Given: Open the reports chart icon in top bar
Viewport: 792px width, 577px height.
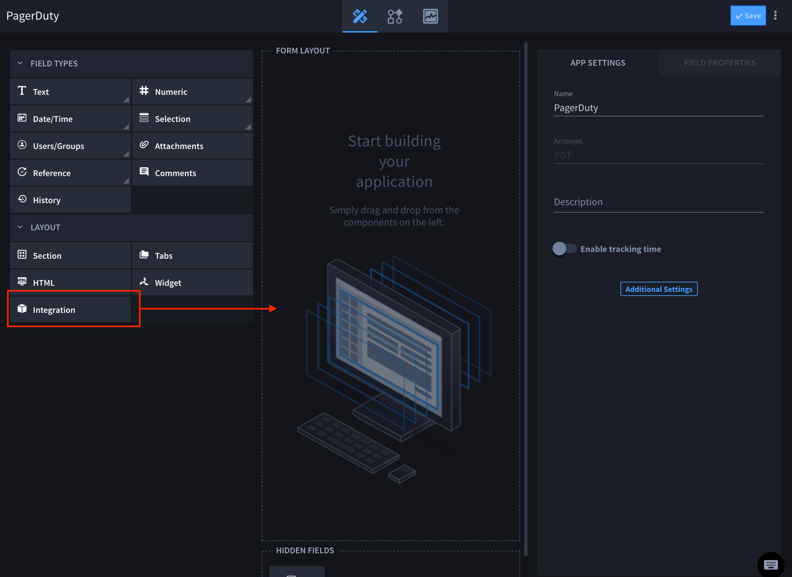Looking at the screenshot, I should [x=430, y=16].
